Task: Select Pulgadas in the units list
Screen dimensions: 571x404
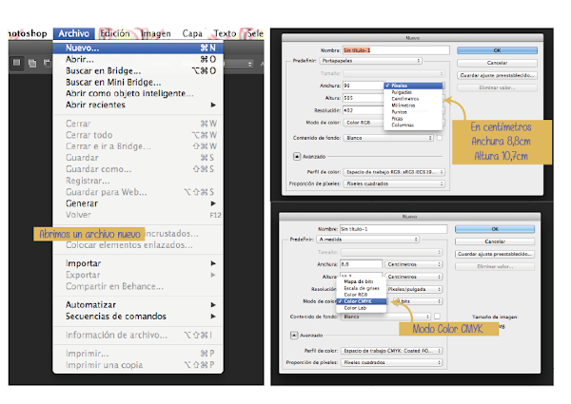Action: (413, 92)
